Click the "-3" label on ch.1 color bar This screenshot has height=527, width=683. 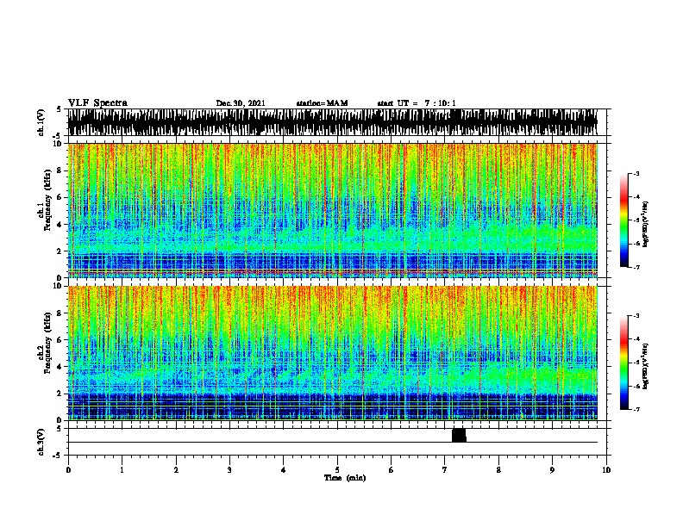coord(636,173)
